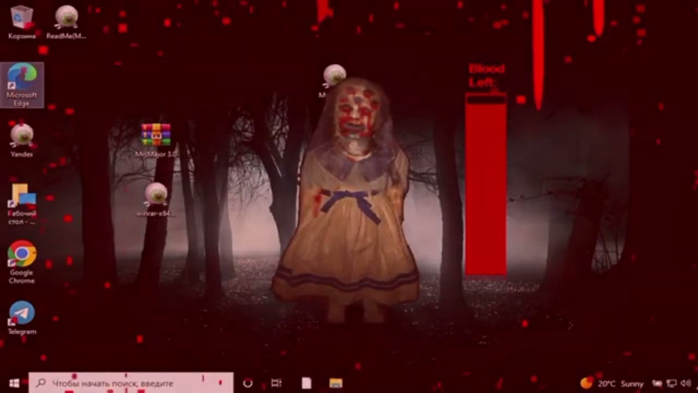Open the white document icon in the taskbar
698x393 pixels.
pos(306,383)
